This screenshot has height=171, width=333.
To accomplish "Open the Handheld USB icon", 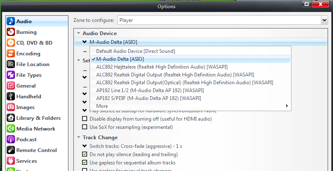I will tap(11, 97).
